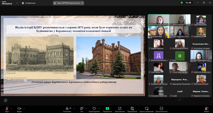
Task: Open the Дополнительно more options menu
Action: click(161, 109)
